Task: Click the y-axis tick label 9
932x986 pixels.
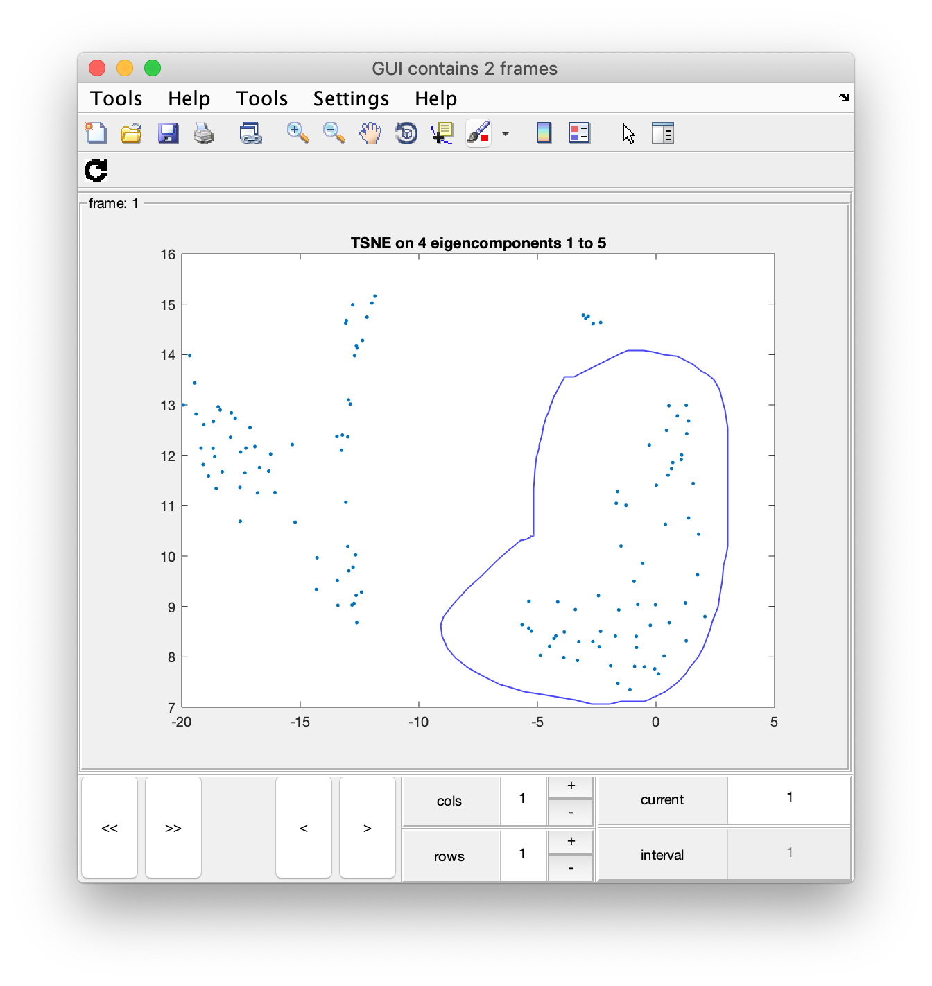Action: pyautogui.click(x=171, y=607)
